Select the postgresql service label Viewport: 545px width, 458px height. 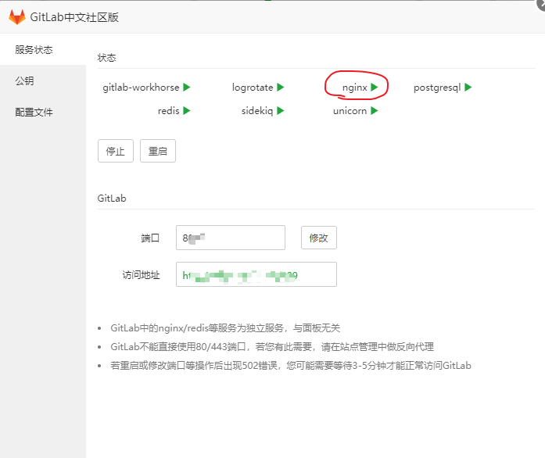click(x=437, y=88)
